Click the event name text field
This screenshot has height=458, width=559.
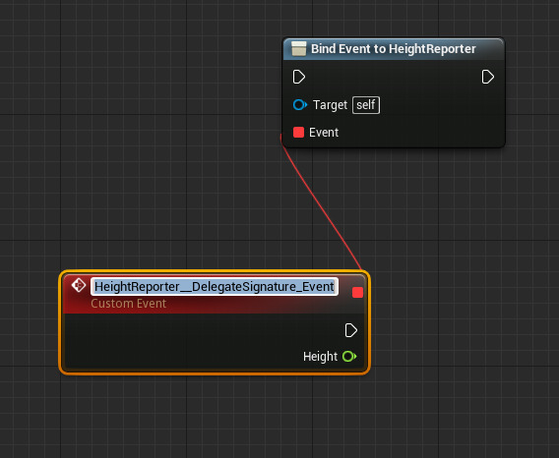pos(215,286)
